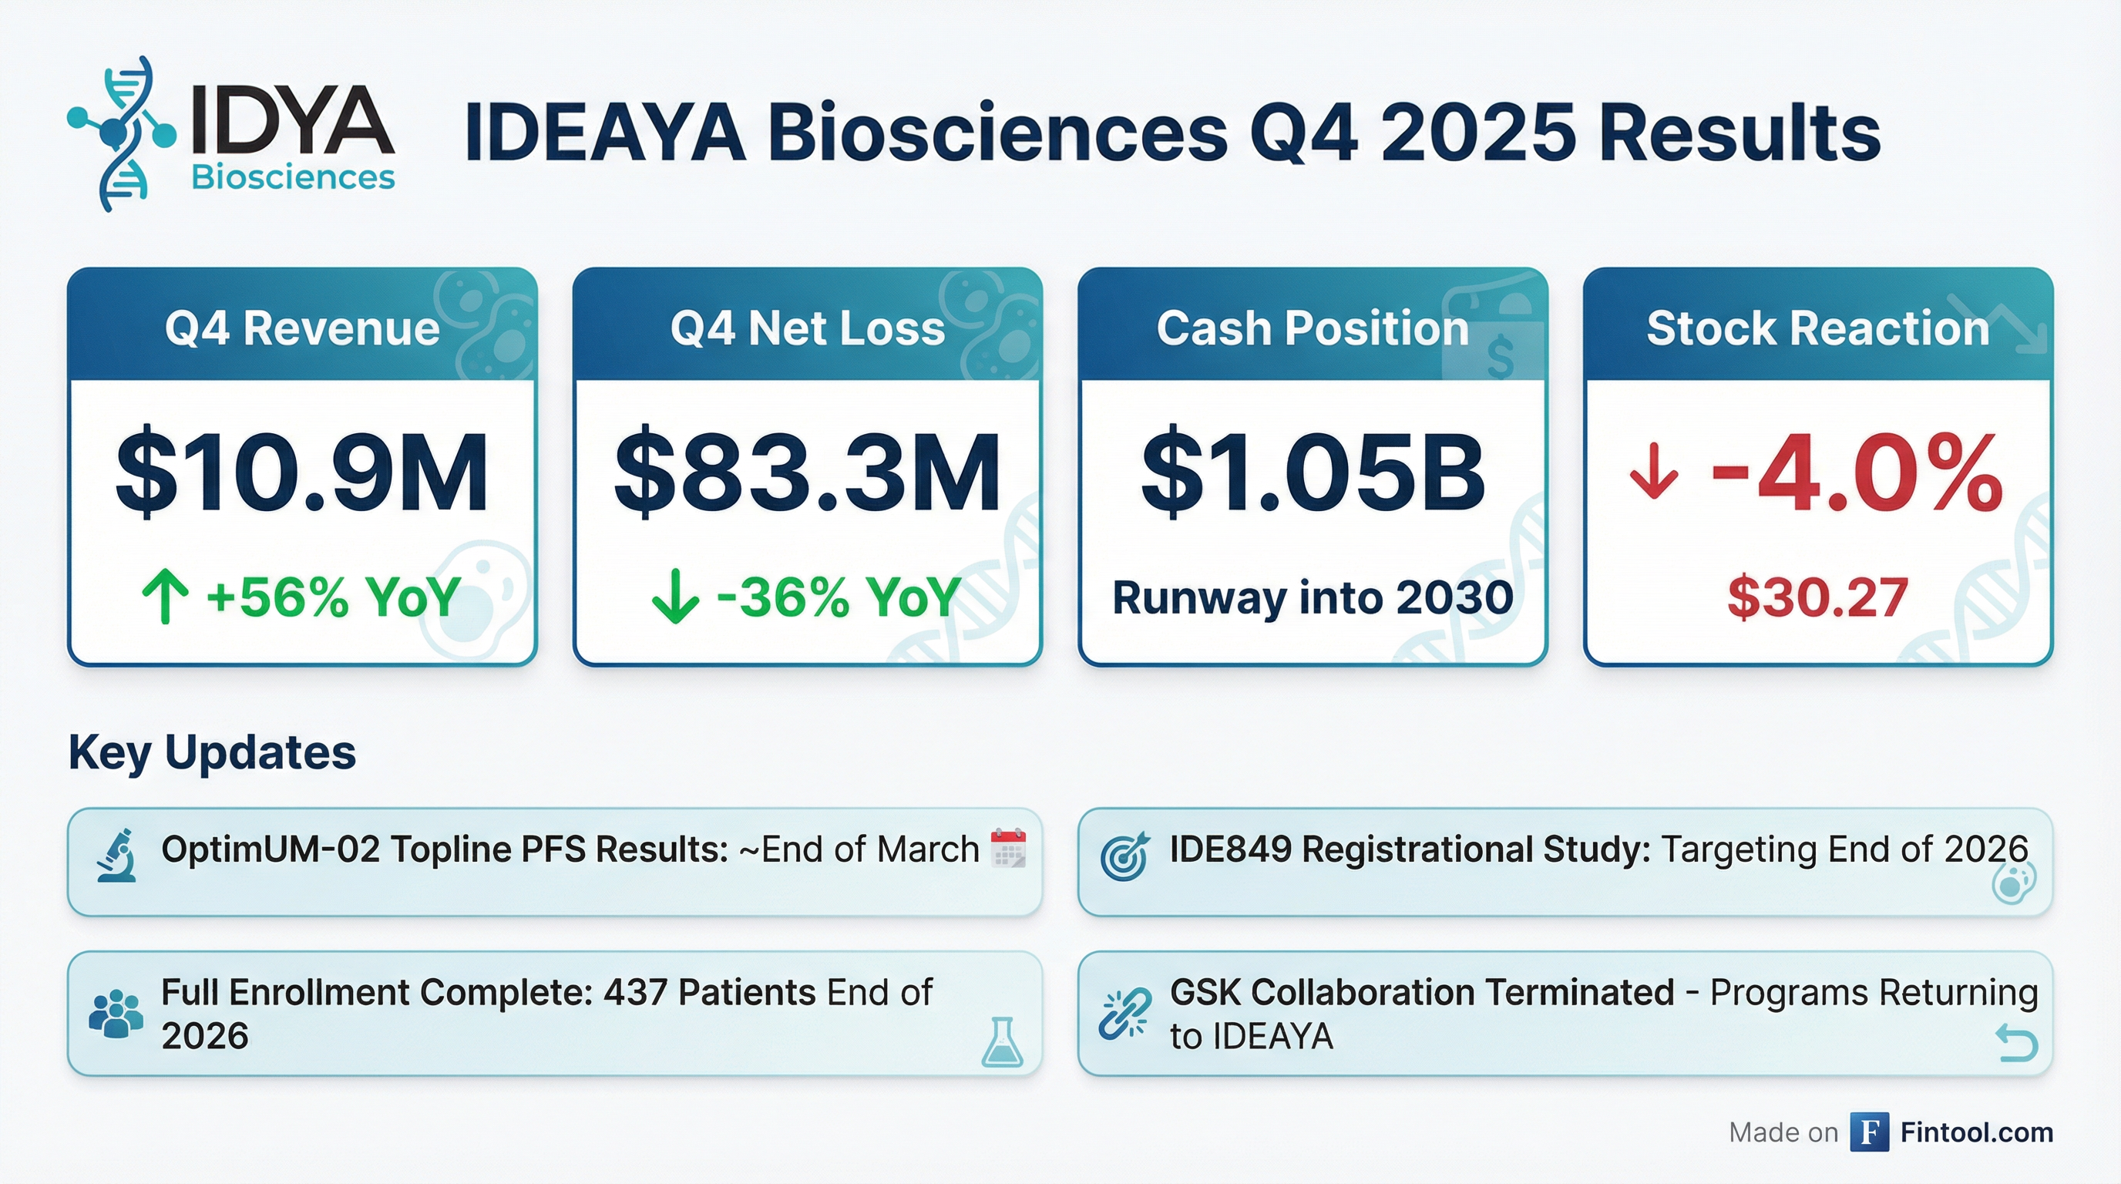Click the $1.05B cash position value

1313,474
